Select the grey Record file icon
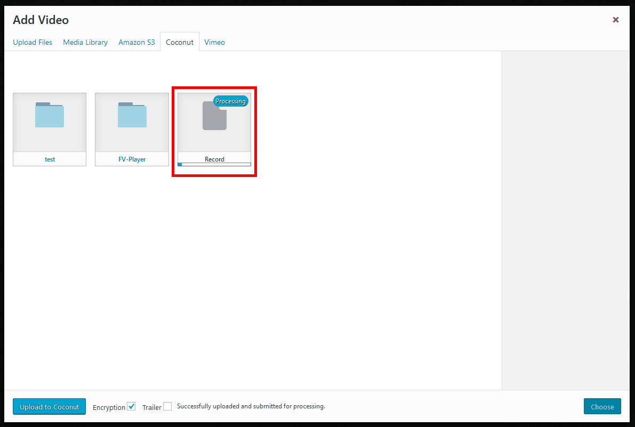Viewport: 635px width, 427px height. [x=214, y=116]
